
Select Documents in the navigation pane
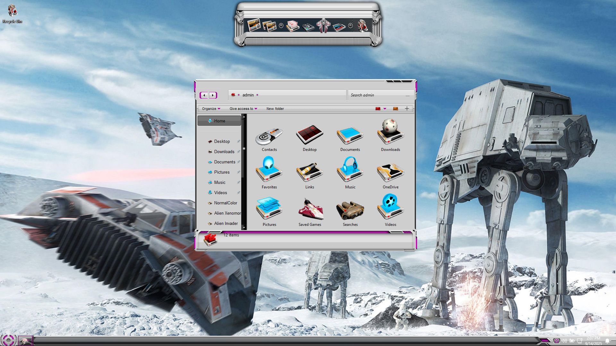[x=219, y=162]
